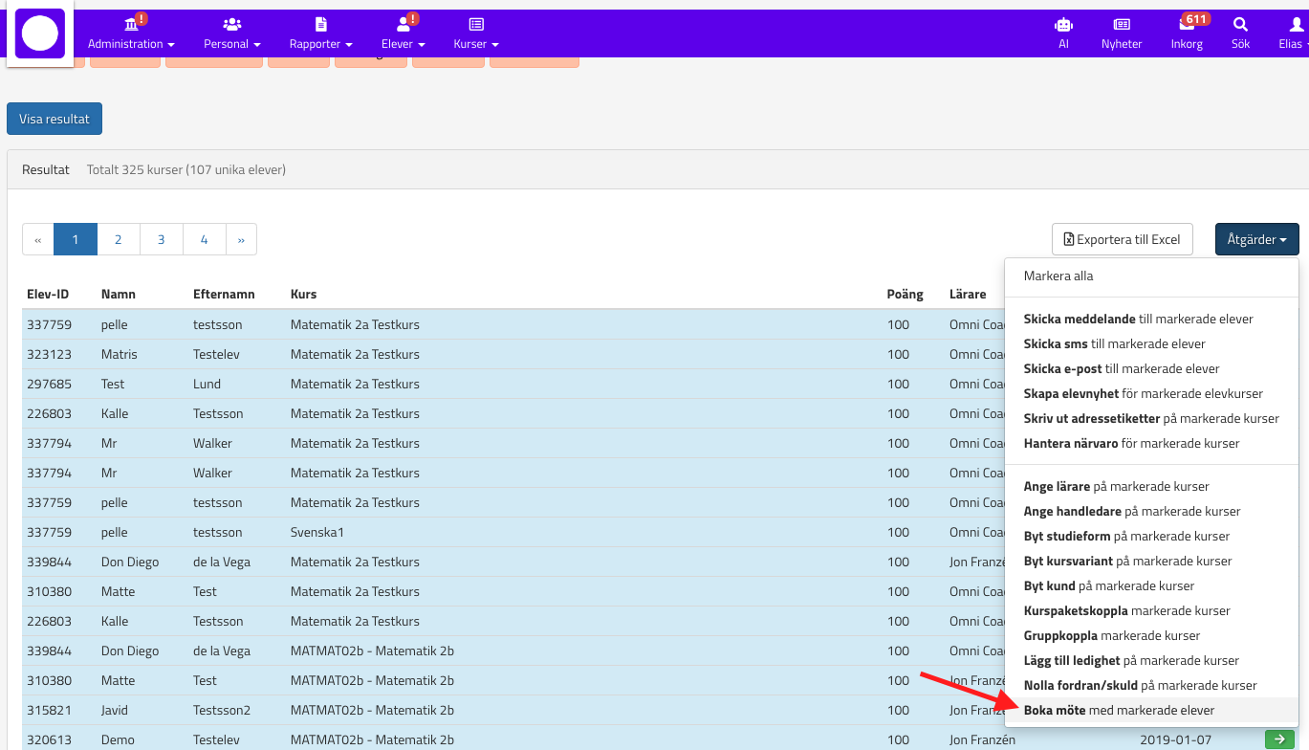Click the Sök magnifier icon

1240,26
